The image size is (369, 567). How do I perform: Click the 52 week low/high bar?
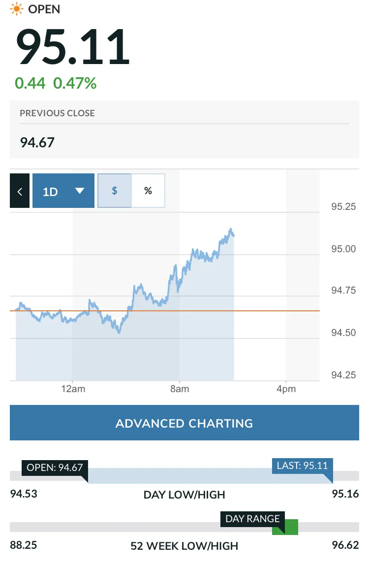pos(184,527)
